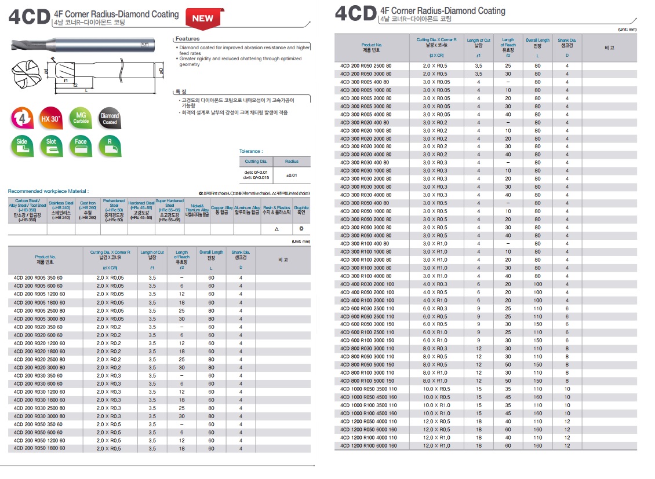Click product row 4CD 300 R050 1000 80
The height and width of the screenshot is (479, 655).
(x=486, y=211)
